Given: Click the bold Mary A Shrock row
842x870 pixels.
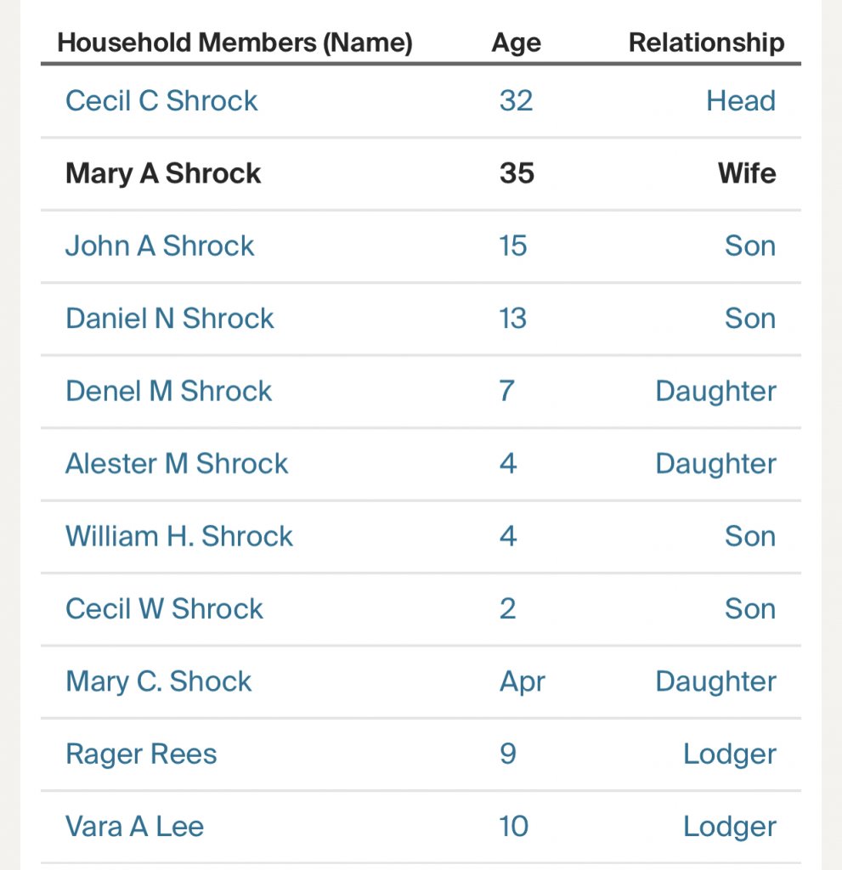Looking at the screenshot, I should (163, 173).
